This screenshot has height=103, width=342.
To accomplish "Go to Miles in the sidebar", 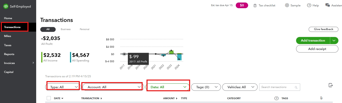I will [x=8, y=36].
